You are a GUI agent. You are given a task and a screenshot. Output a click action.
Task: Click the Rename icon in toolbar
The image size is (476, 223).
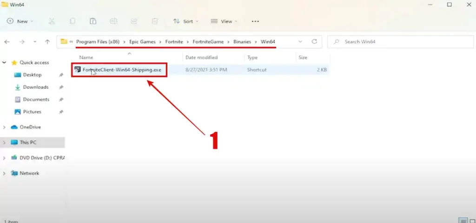113,21
